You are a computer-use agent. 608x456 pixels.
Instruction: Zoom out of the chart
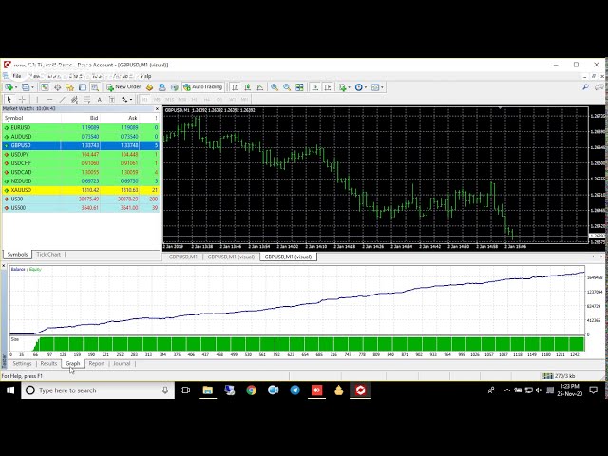point(287,87)
